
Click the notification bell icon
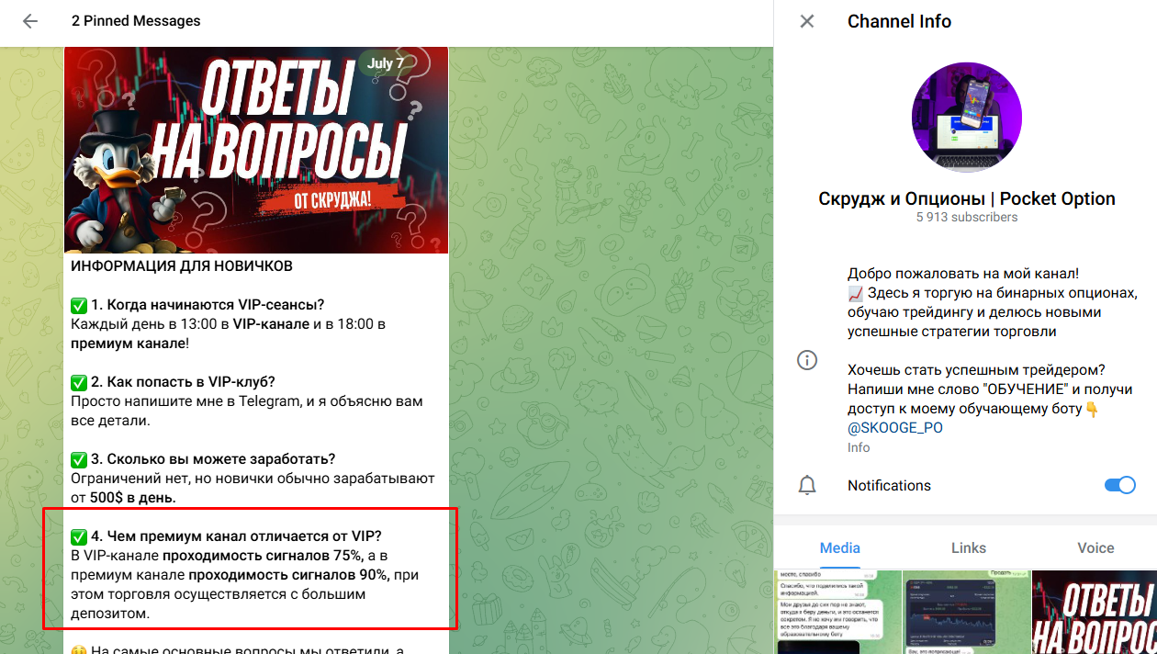click(x=807, y=485)
